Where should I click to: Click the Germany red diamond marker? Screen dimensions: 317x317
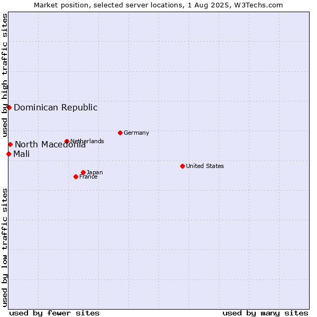[120, 133]
